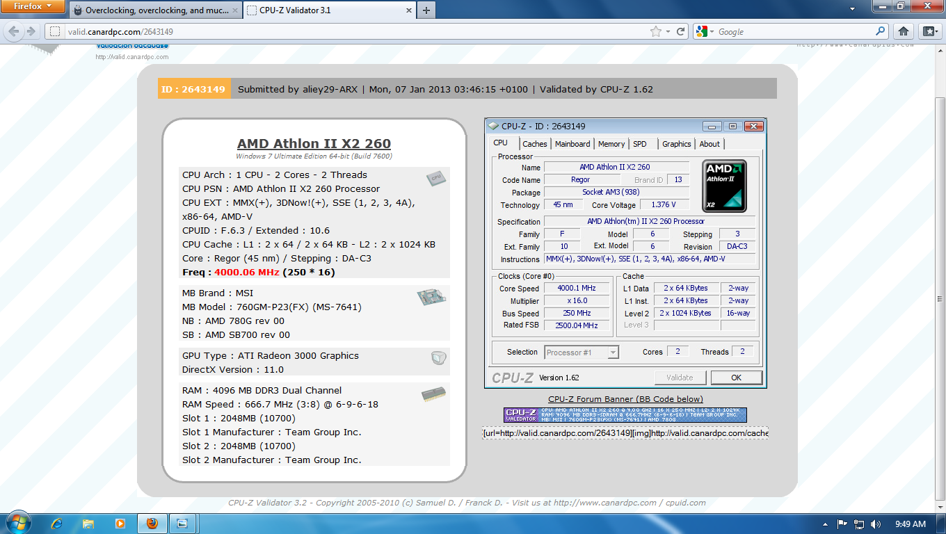Open the Action Center flag icon

pos(842,524)
